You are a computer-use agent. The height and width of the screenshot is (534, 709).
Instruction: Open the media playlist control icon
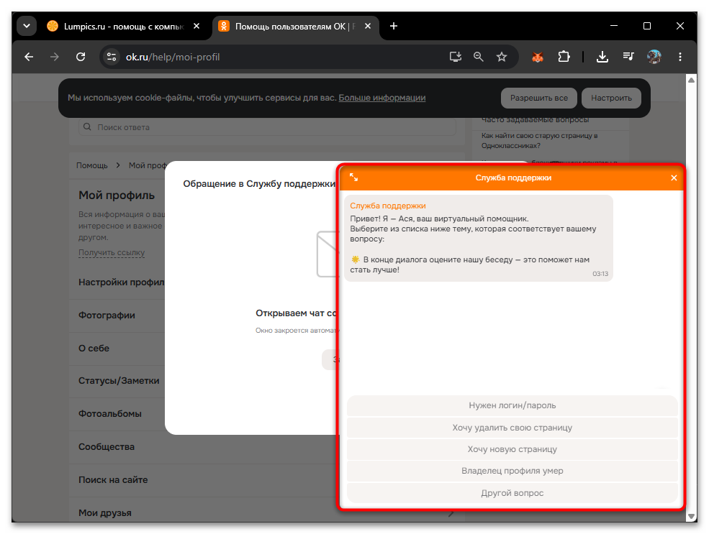click(x=628, y=57)
